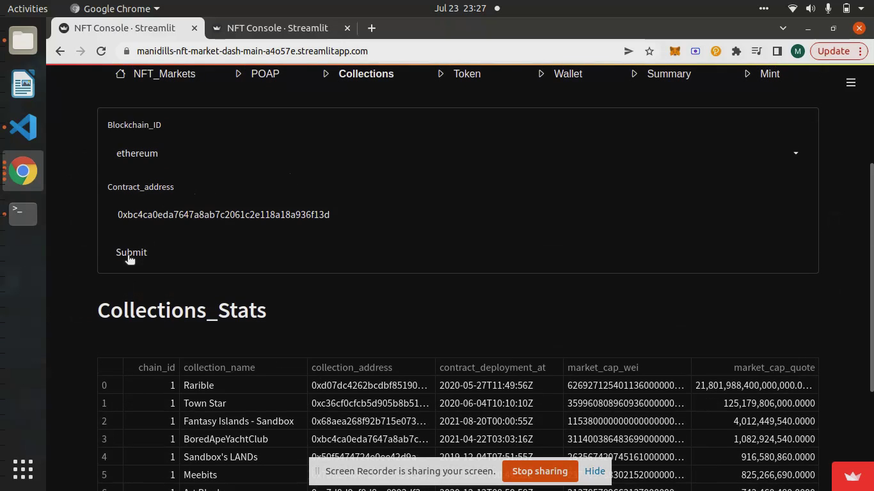
Task: Click the Streamlit crown badge
Action: pos(853,476)
